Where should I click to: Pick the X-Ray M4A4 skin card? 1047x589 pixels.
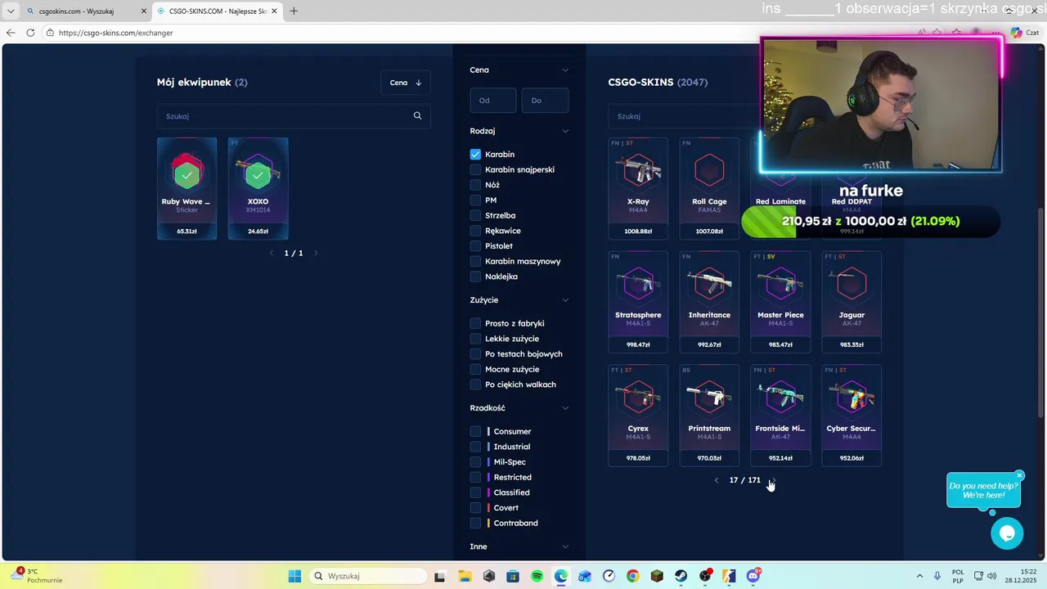(638, 188)
